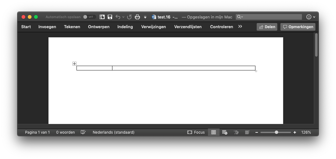Click the zoom slider handle

276,132
